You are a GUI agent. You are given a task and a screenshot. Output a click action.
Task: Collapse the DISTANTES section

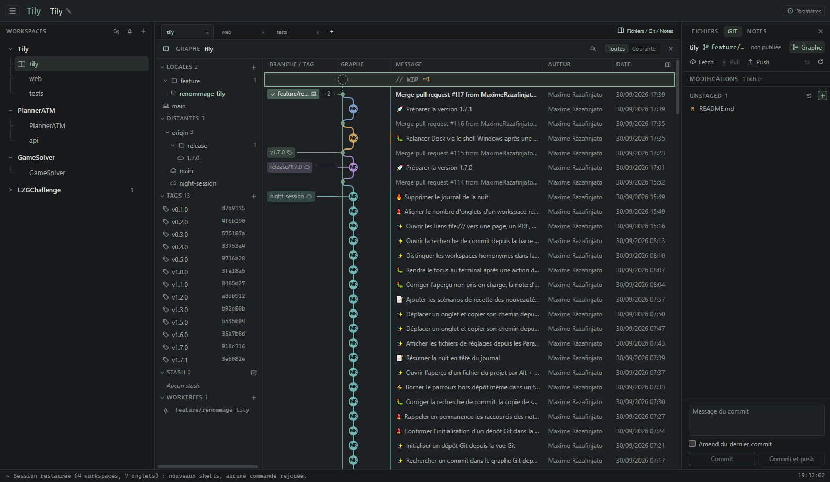(x=162, y=118)
